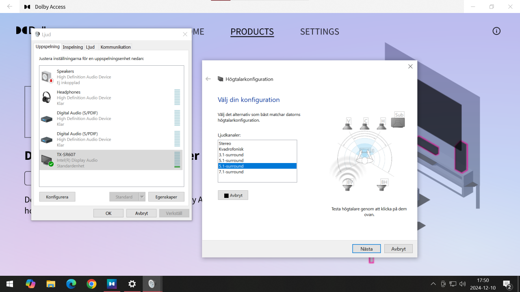This screenshot has width=520, height=292.
Task: Switch to the Inspelning tab
Action: pos(73,47)
